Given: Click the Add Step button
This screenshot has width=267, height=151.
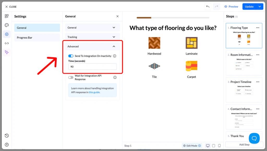Looking at the screenshot, I should click(x=244, y=145).
